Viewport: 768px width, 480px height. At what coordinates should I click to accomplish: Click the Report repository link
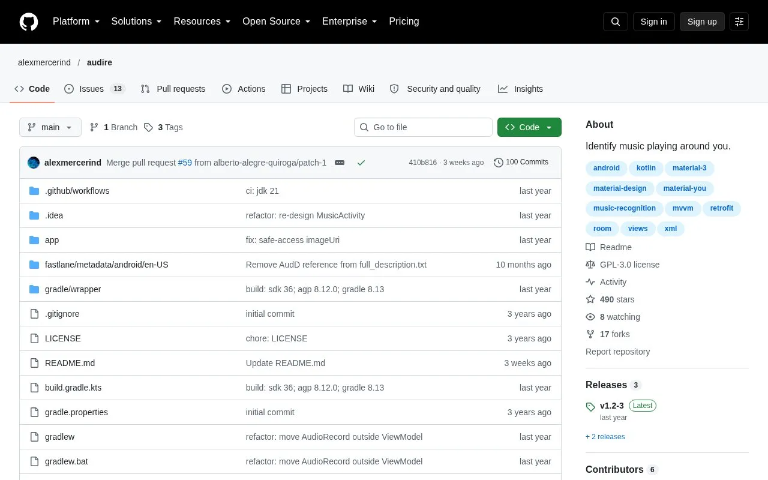[617, 352]
